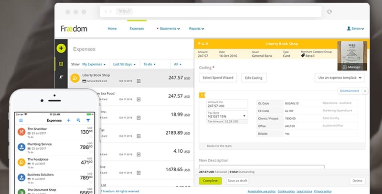Open the Last 90 days dropdown

124,64
